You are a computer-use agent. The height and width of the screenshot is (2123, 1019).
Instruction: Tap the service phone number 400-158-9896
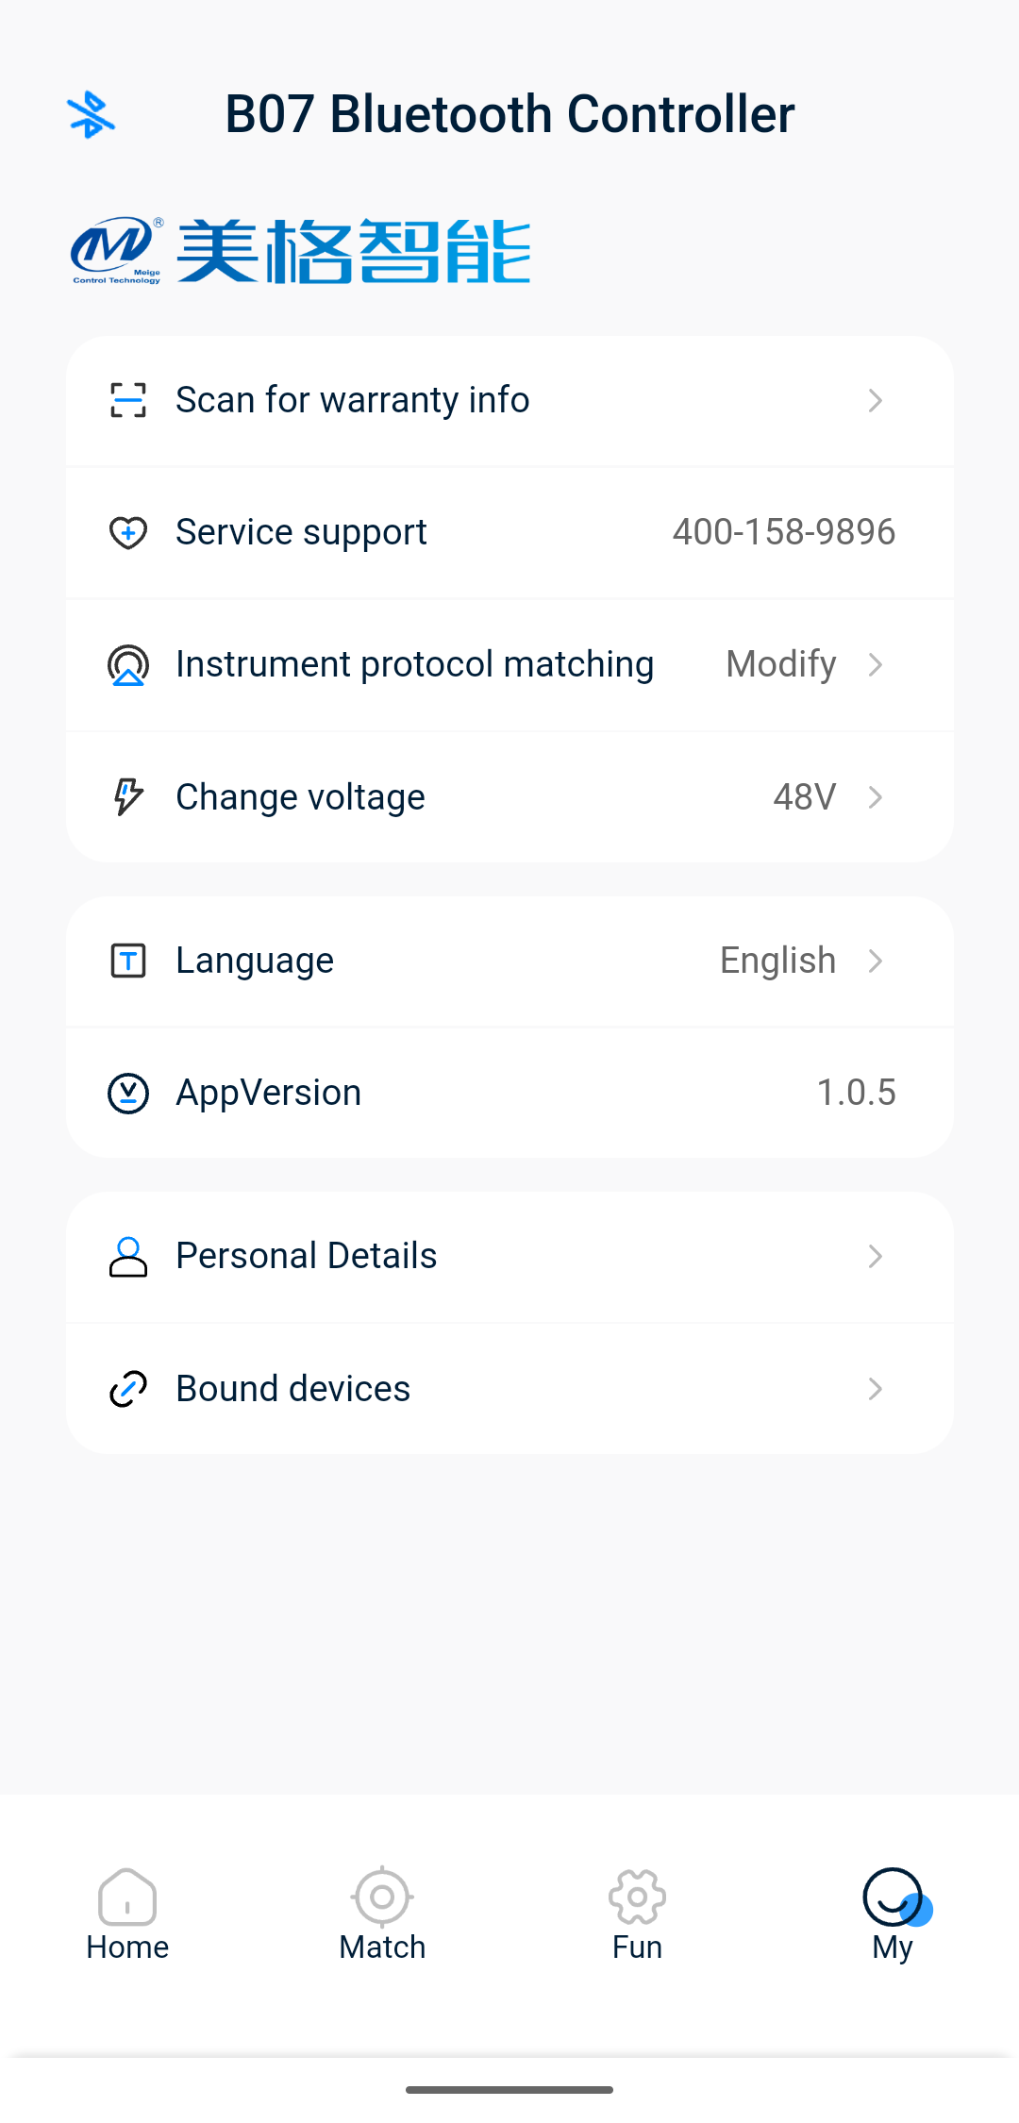pyautogui.click(x=784, y=532)
